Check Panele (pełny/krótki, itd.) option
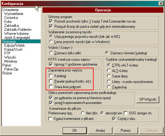This screenshot has width=165, height=136. 51,81
